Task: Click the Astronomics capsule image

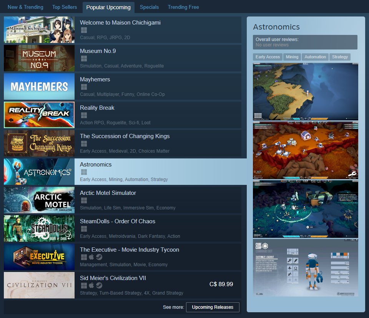Action: point(39,172)
